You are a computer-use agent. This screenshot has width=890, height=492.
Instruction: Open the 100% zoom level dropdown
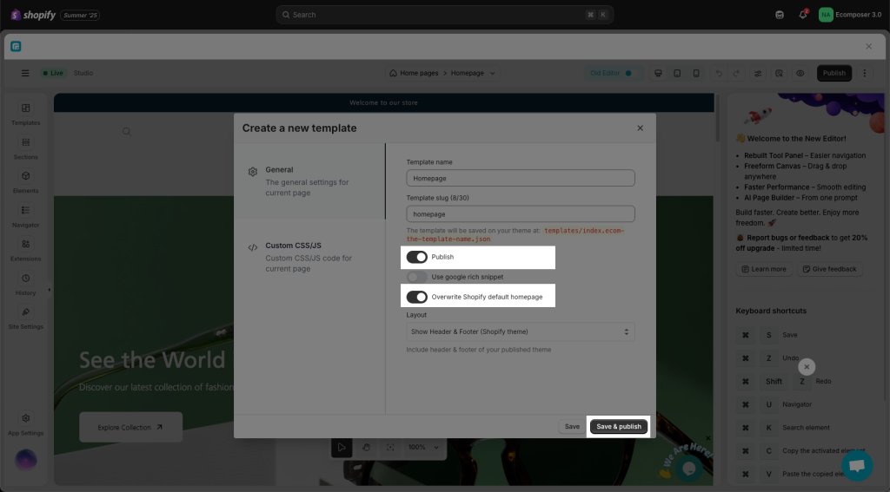423,447
